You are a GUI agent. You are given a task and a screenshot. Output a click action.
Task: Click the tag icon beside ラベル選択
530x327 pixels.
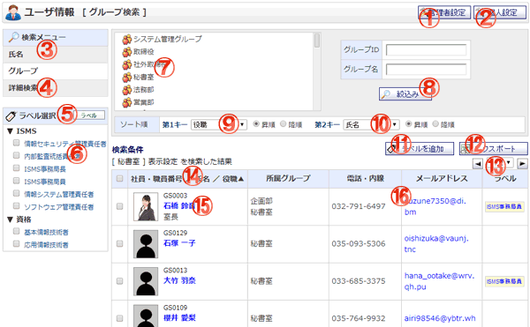click(x=11, y=116)
